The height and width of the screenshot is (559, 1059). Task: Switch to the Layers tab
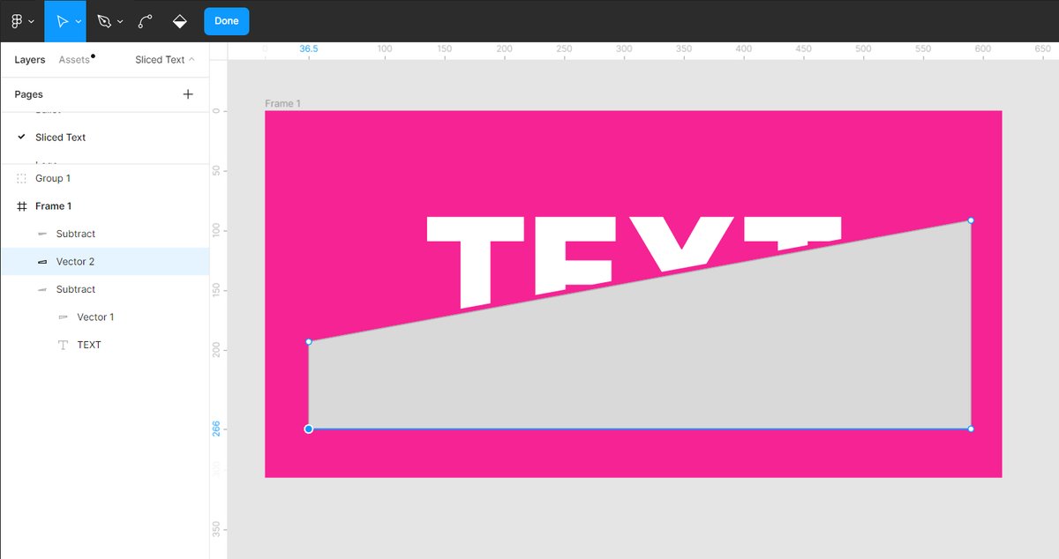pyautogui.click(x=30, y=60)
